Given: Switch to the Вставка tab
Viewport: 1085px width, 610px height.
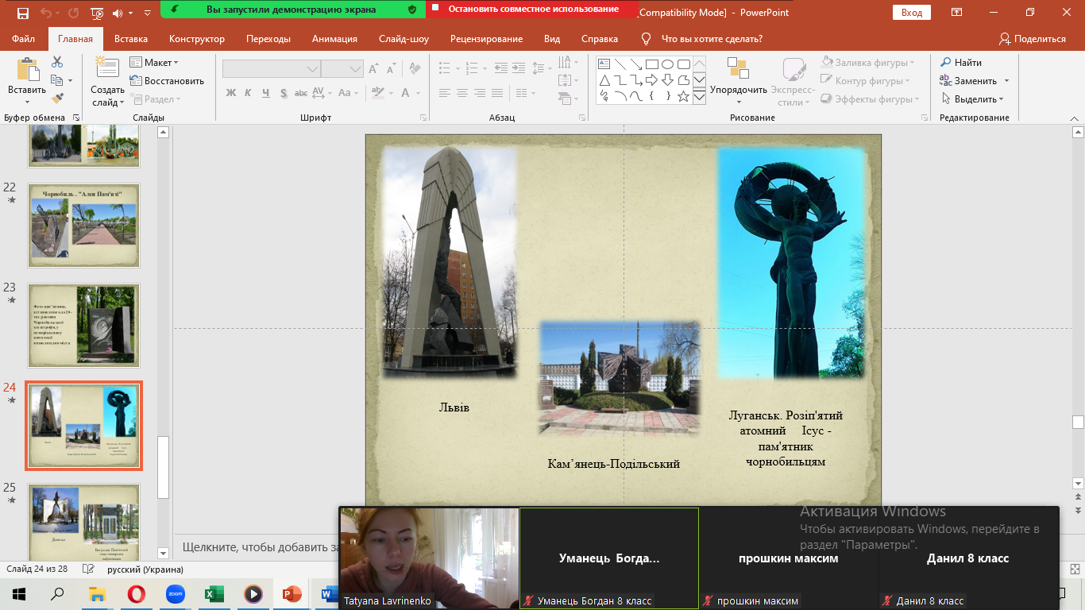Looking at the screenshot, I should 131,39.
